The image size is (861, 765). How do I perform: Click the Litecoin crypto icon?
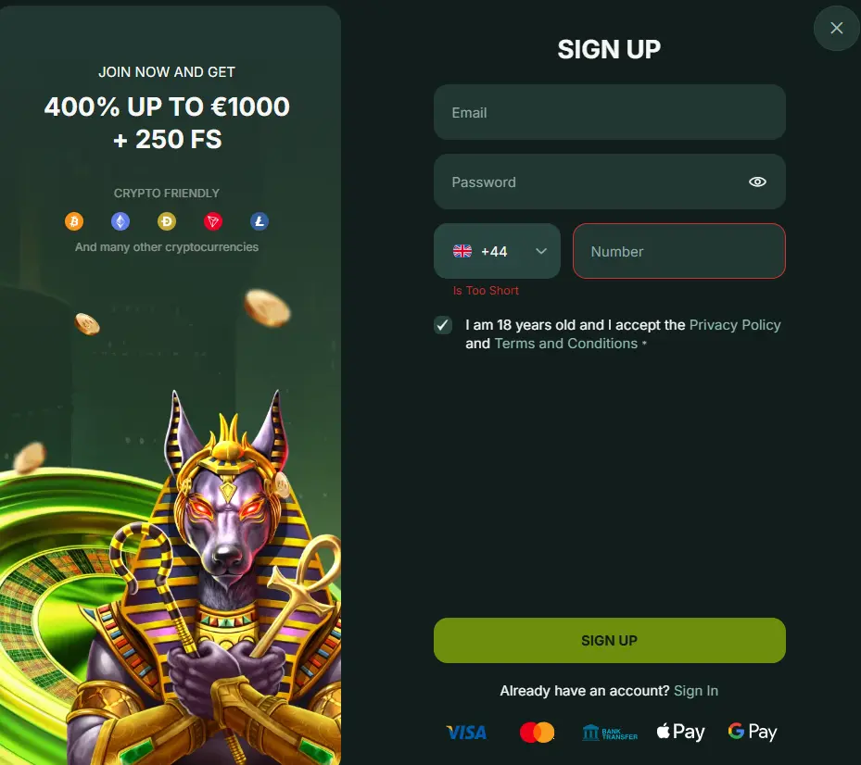(260, 221)
